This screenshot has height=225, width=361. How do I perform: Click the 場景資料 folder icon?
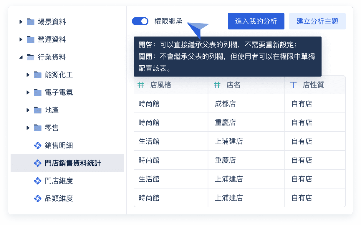coord(31,21)
